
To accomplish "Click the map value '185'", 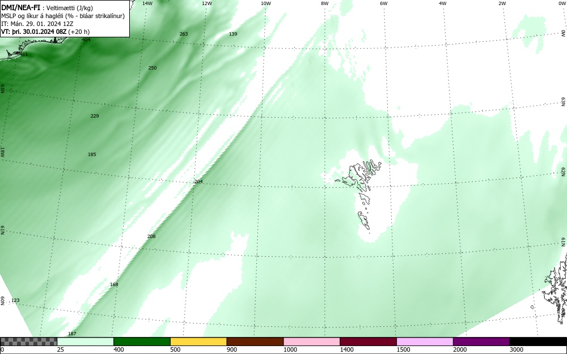I will coord(92,154).
